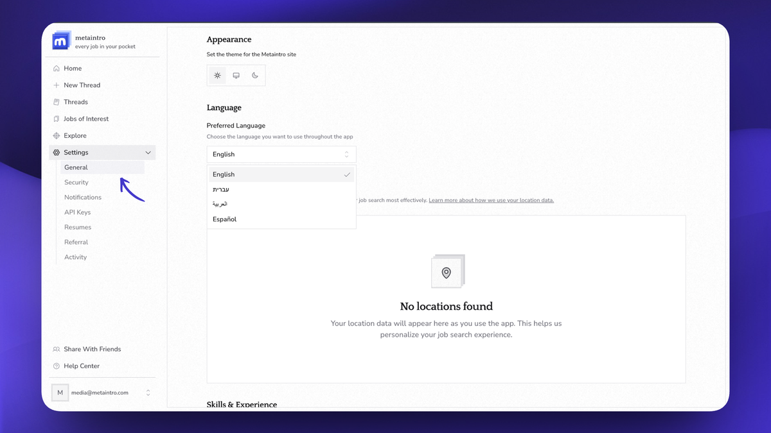Choose עברית from the language list

pyautogui.click(x=281, y=189)
